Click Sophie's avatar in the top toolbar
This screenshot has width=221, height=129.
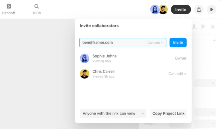tap(155, 9)
